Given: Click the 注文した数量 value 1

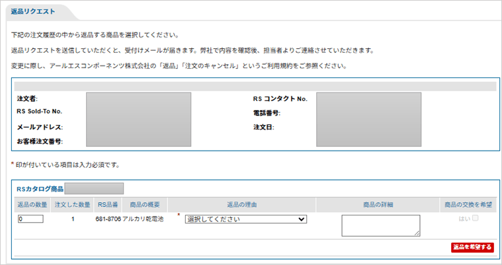Looking at the screenshot, I should [x=73, y=219].
